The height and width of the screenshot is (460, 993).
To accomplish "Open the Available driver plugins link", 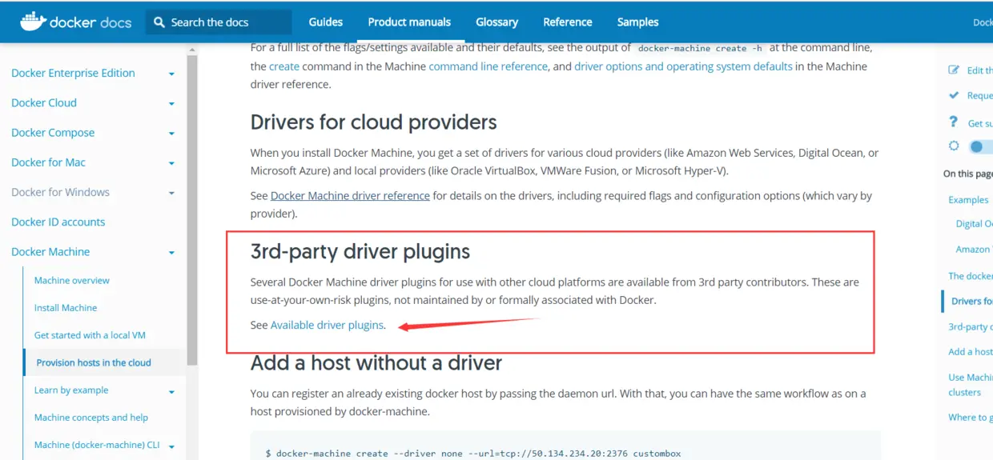I will pyautogui.click(x=327, y=325).
